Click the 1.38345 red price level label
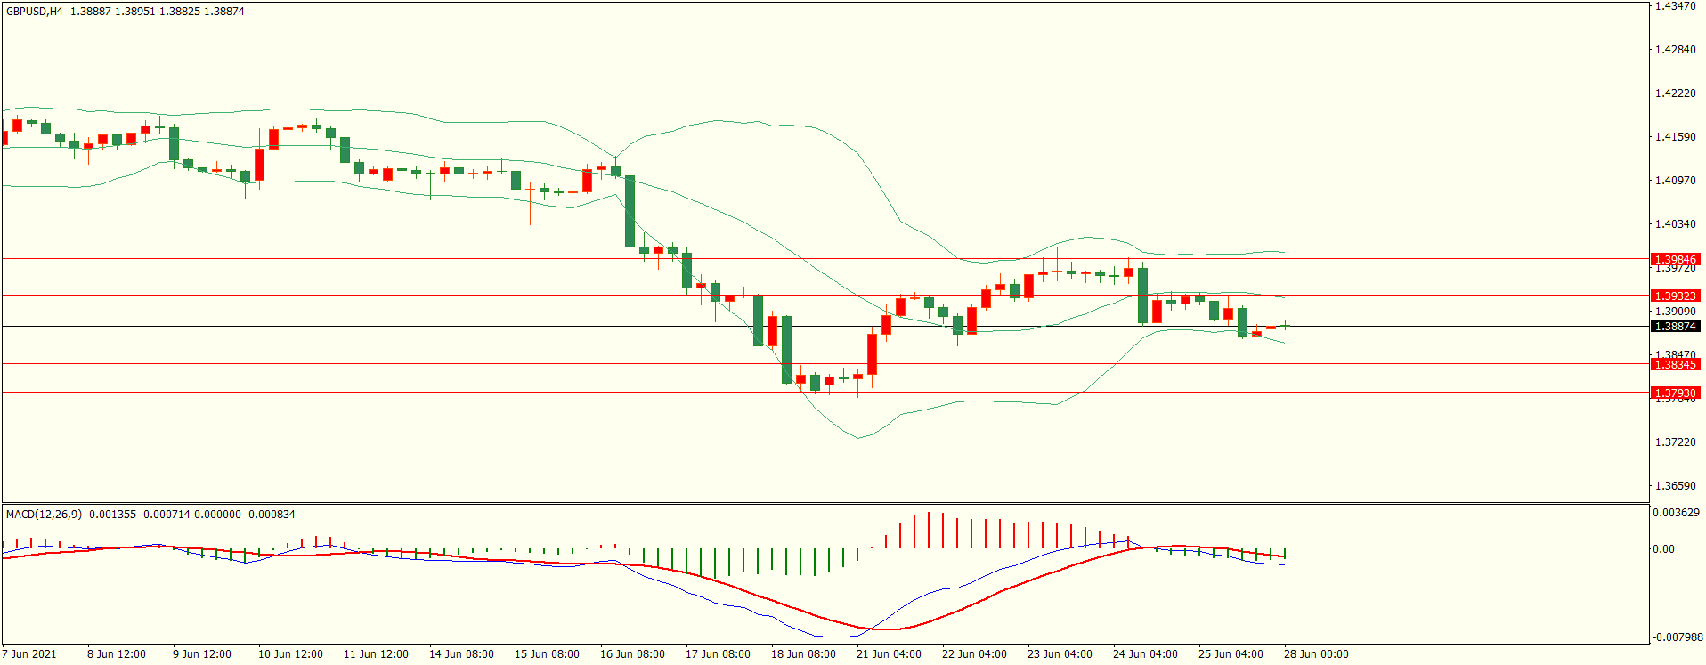Viewport: 1706px width, 665px height. click(1675, 364)
